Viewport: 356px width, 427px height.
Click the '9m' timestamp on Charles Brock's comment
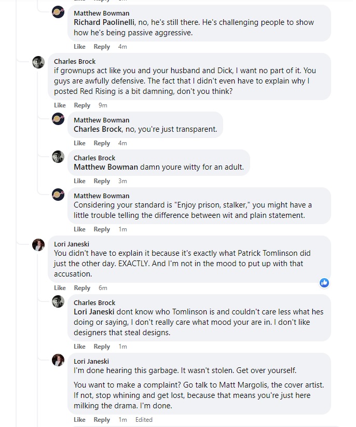point(103,105)
